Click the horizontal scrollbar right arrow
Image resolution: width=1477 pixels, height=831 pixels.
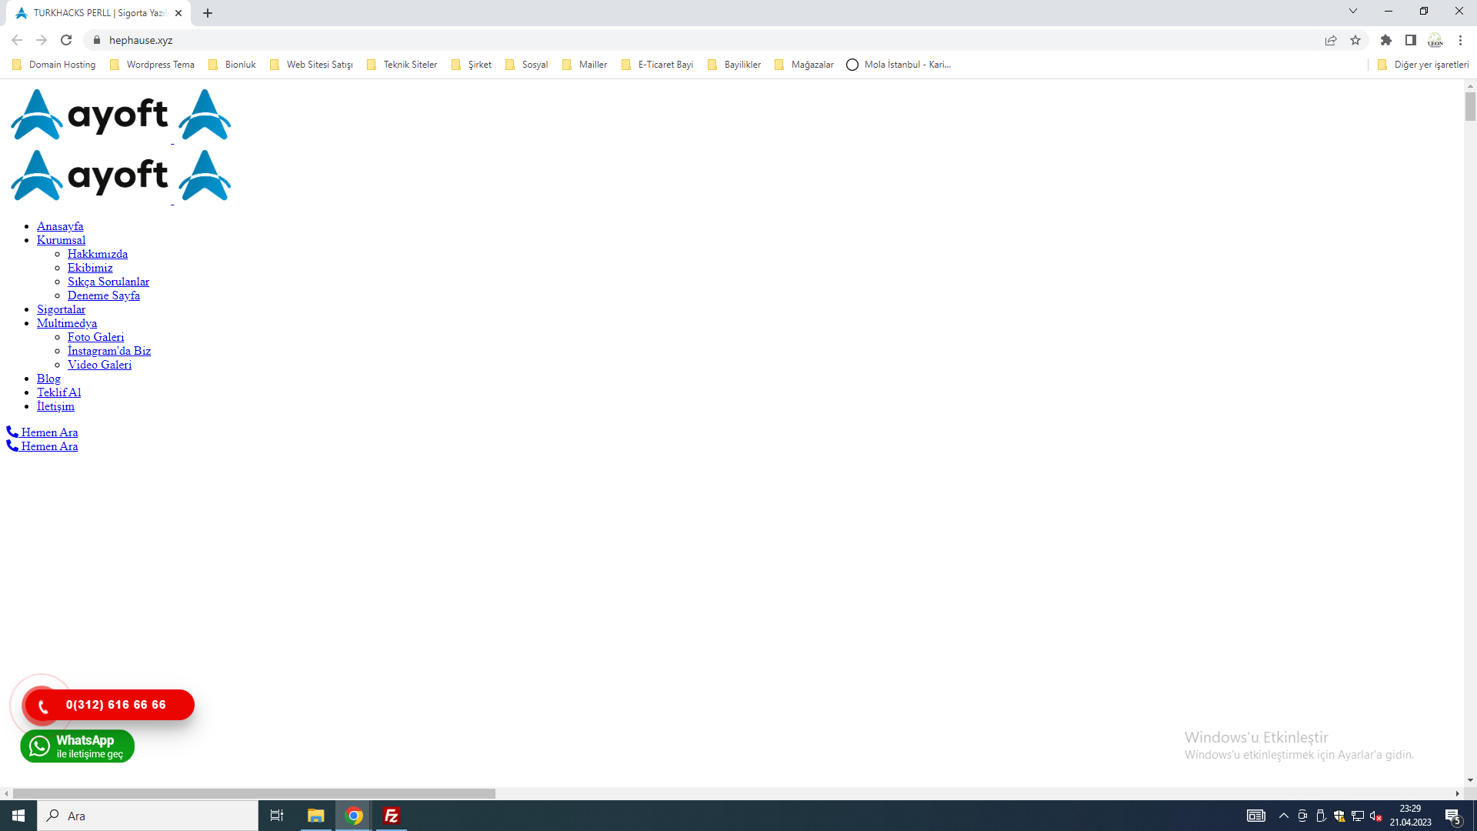(x=1457, y=793)
